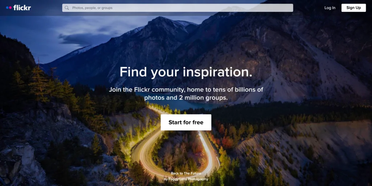Click the Find your inspiration headline
The width and height of the screenshot is (372, 186).
coord(186,72)
